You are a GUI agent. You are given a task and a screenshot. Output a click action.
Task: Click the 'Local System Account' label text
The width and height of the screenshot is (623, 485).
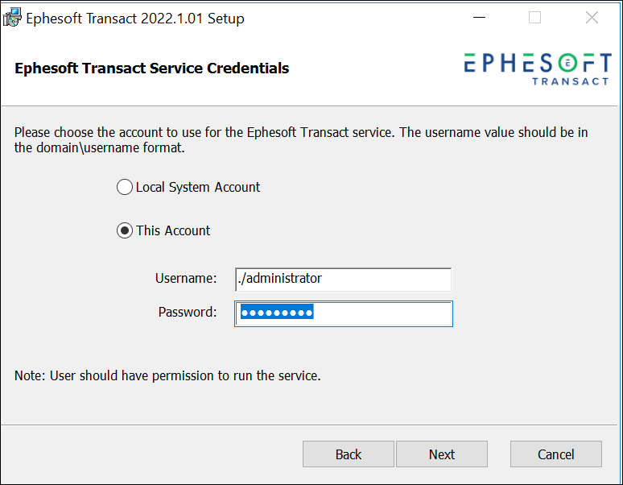click(x=198, y=187)
